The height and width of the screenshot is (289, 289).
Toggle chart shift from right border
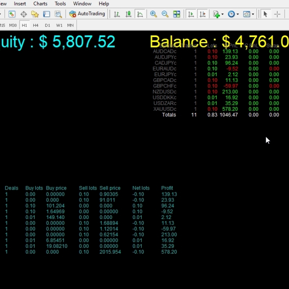(x=202, y=14)
